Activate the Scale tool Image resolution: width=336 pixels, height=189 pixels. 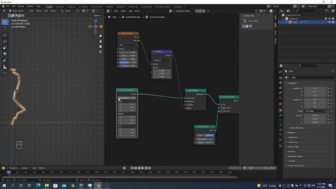coord(5,48)
